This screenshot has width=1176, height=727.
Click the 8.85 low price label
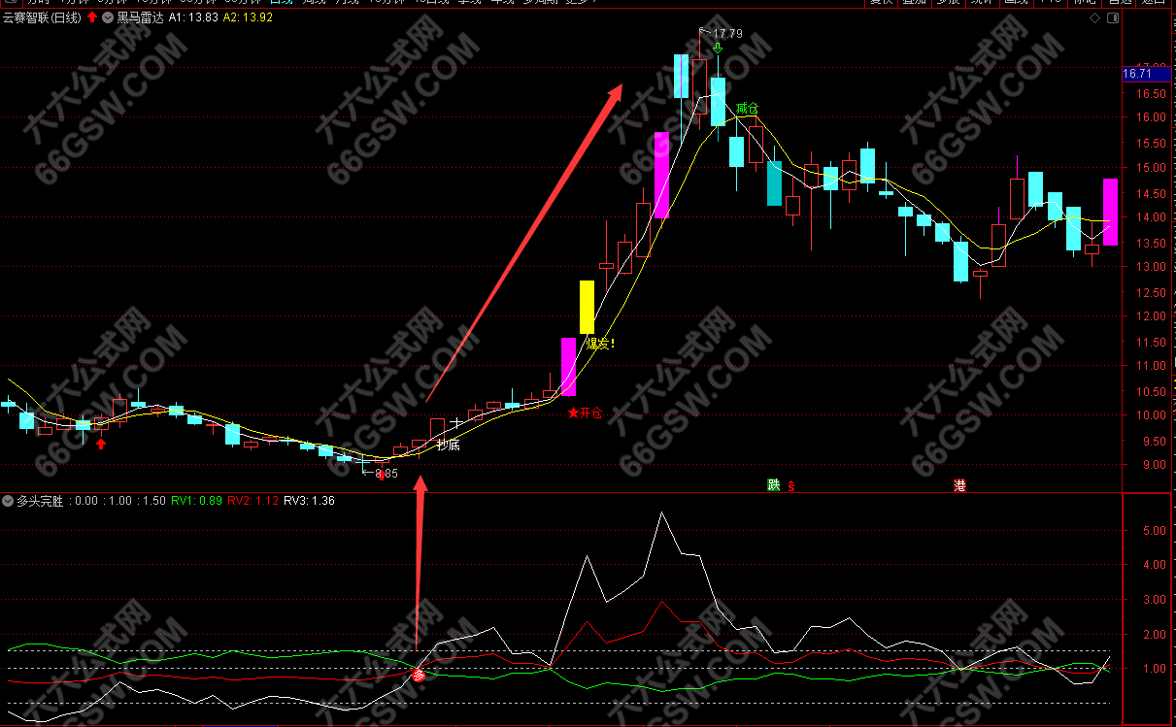tap(386, 474)
